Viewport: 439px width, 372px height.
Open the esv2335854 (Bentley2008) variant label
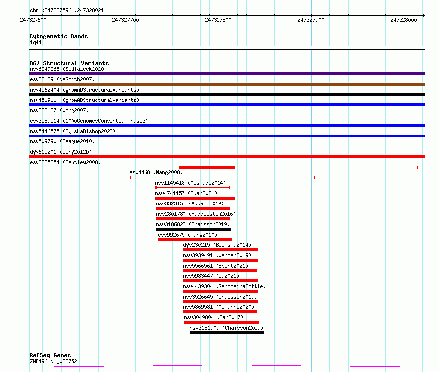(65, 162)
